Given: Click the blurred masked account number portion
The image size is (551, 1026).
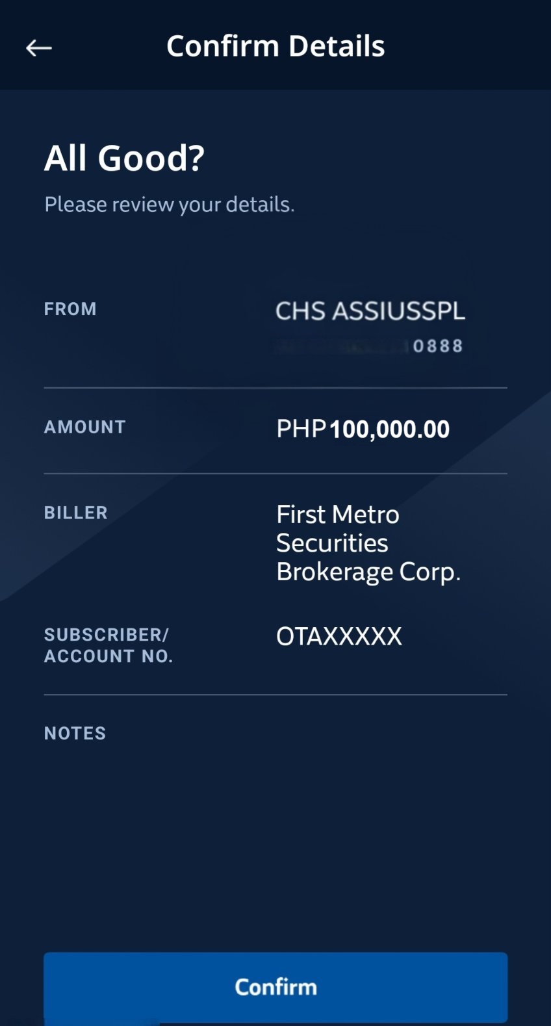Looking at the screenshot, I should pyautogui.click(x=341, y=346).
